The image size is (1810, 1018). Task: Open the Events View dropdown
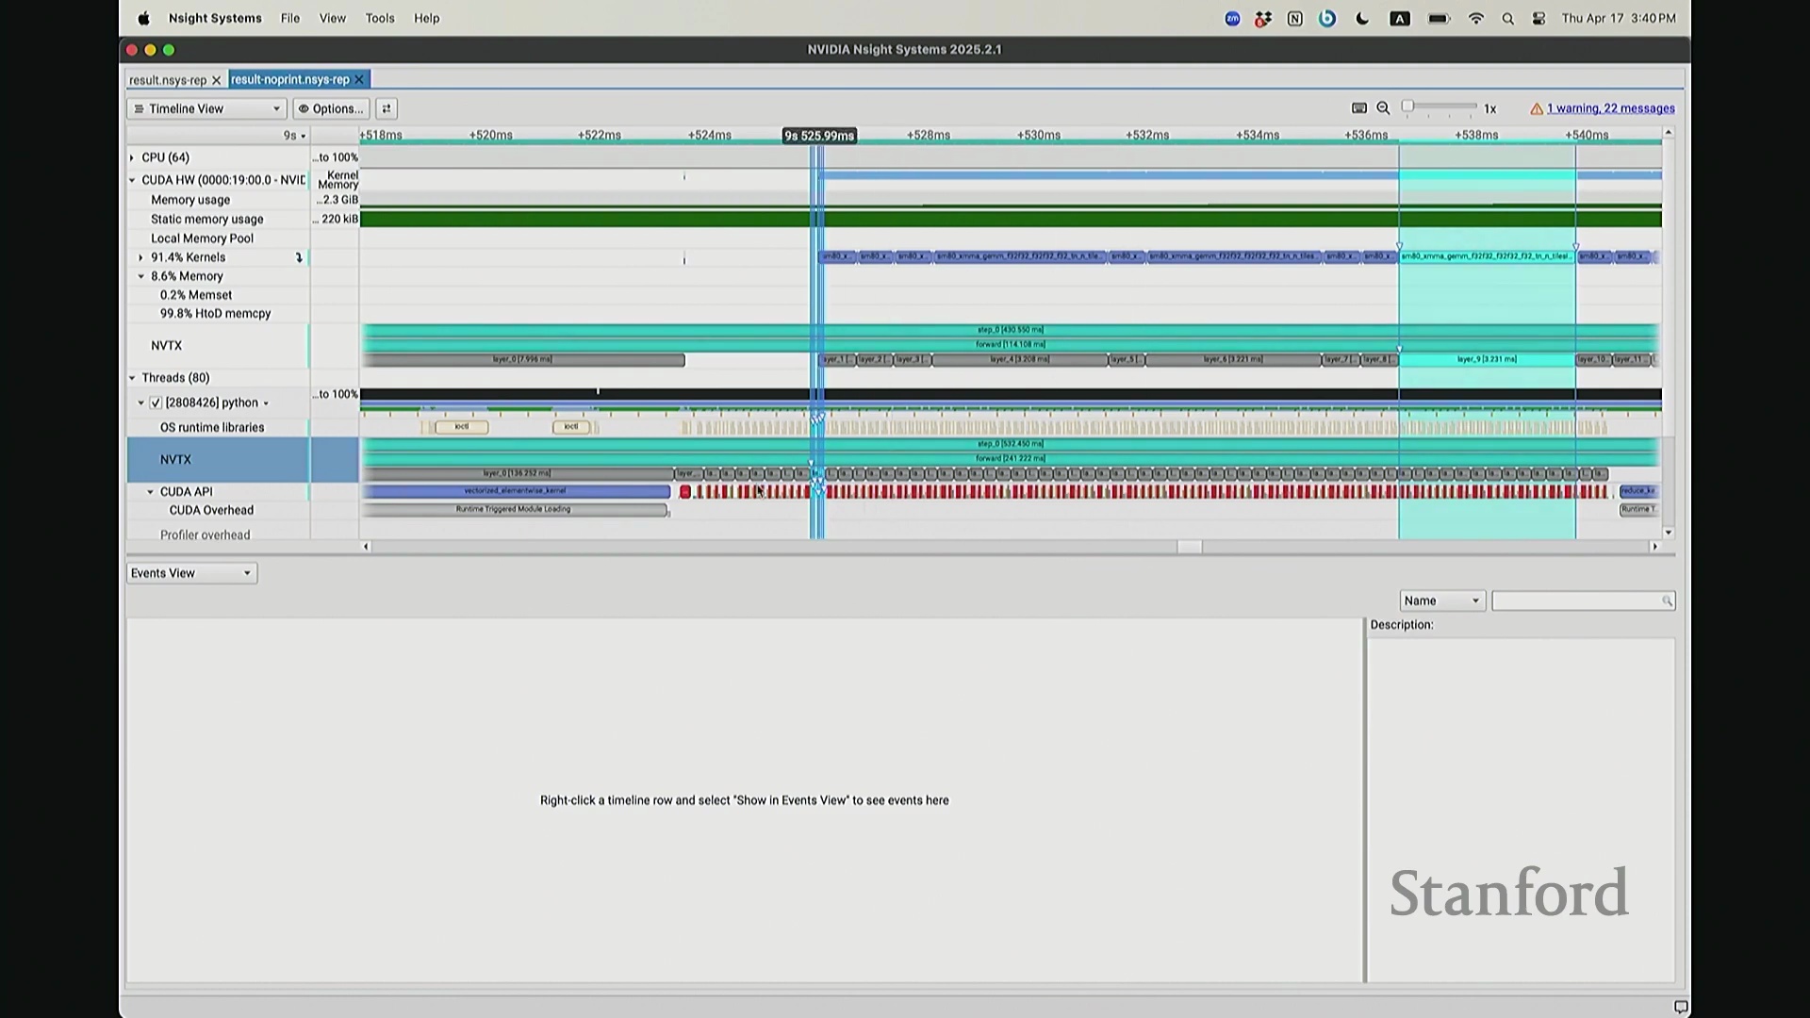point(191,573)
